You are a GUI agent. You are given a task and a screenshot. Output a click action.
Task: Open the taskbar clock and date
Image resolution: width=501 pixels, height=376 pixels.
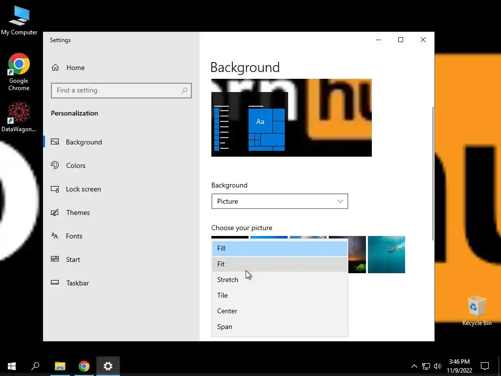459,366
